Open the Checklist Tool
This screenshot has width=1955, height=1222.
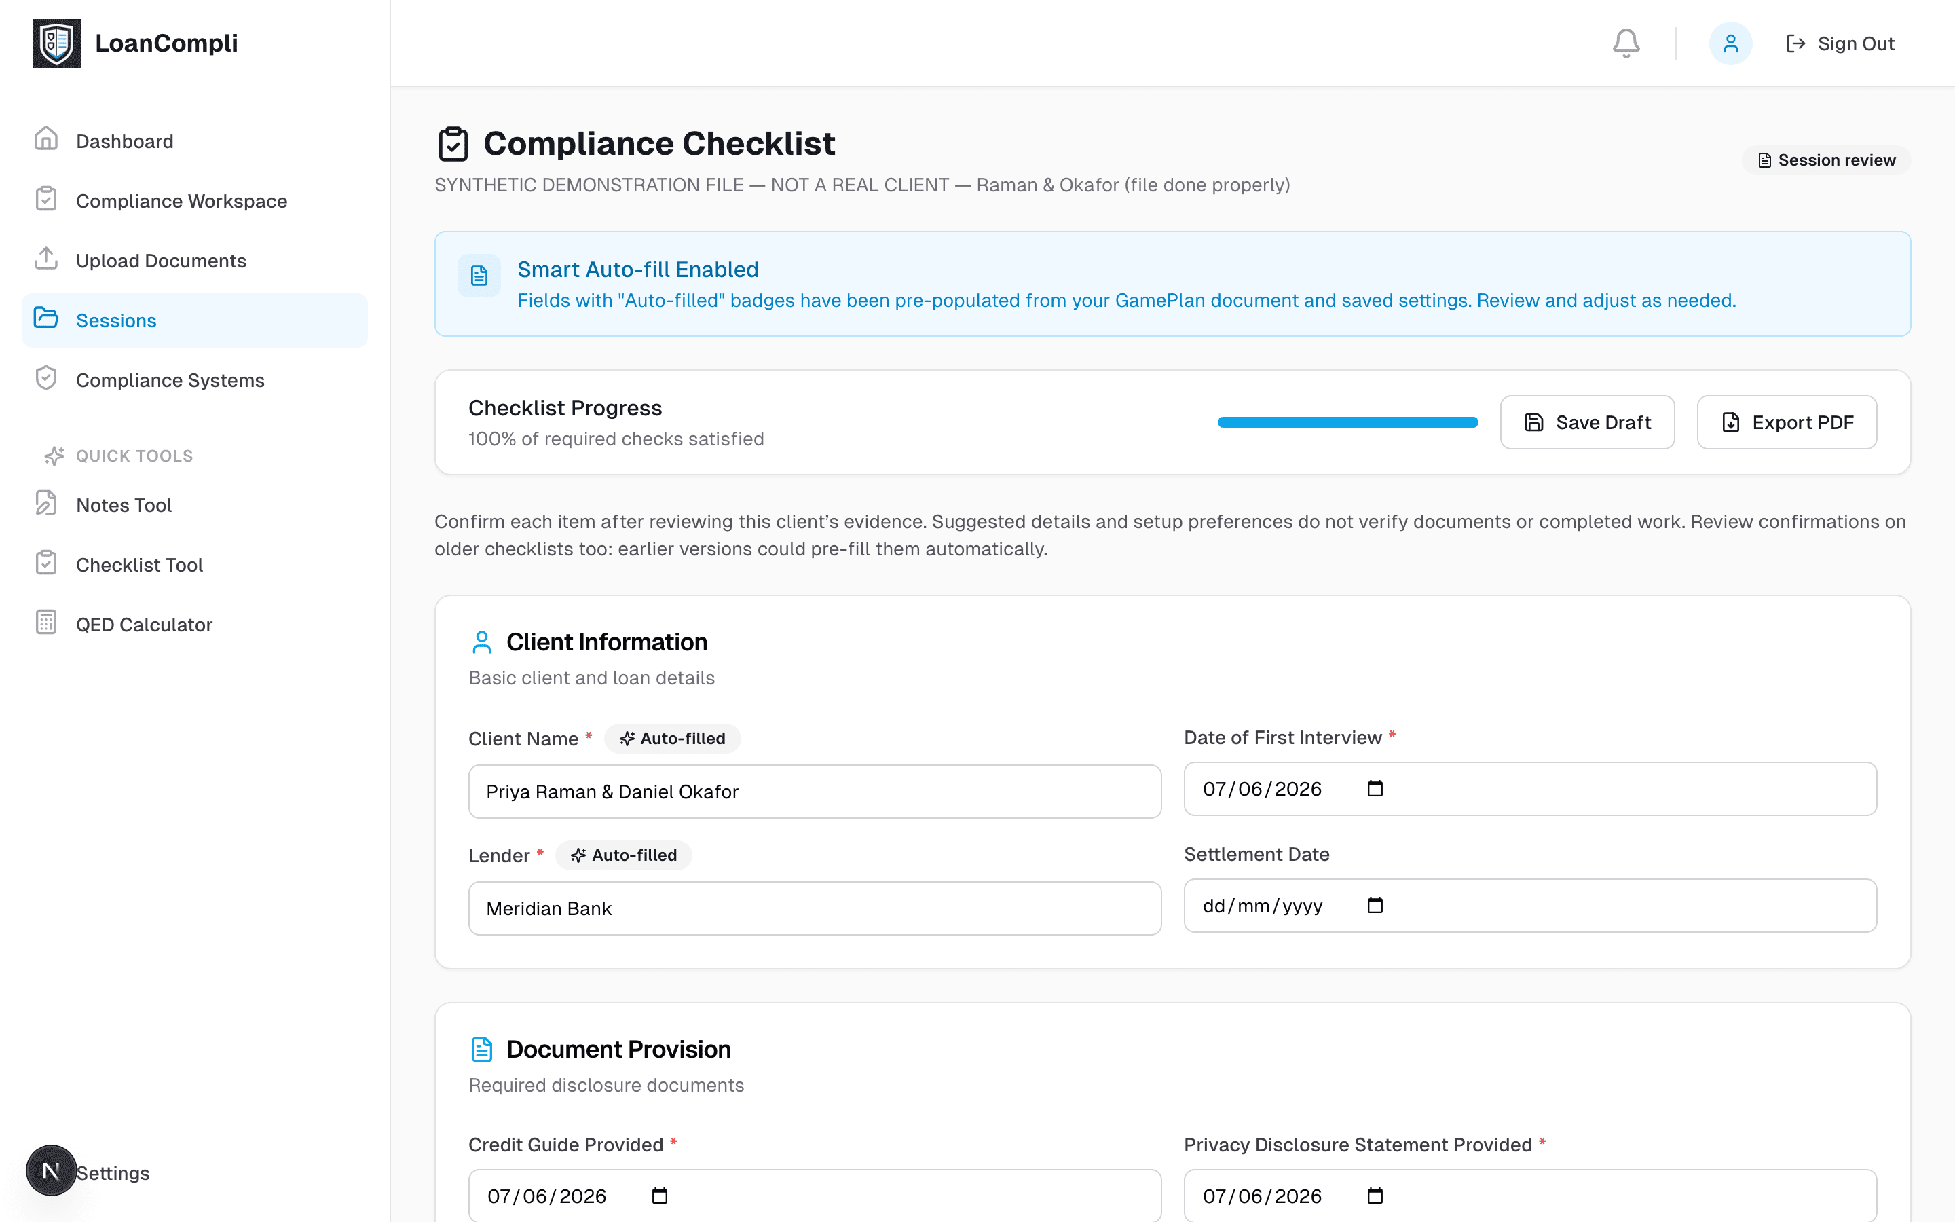(x=195, y=566)
